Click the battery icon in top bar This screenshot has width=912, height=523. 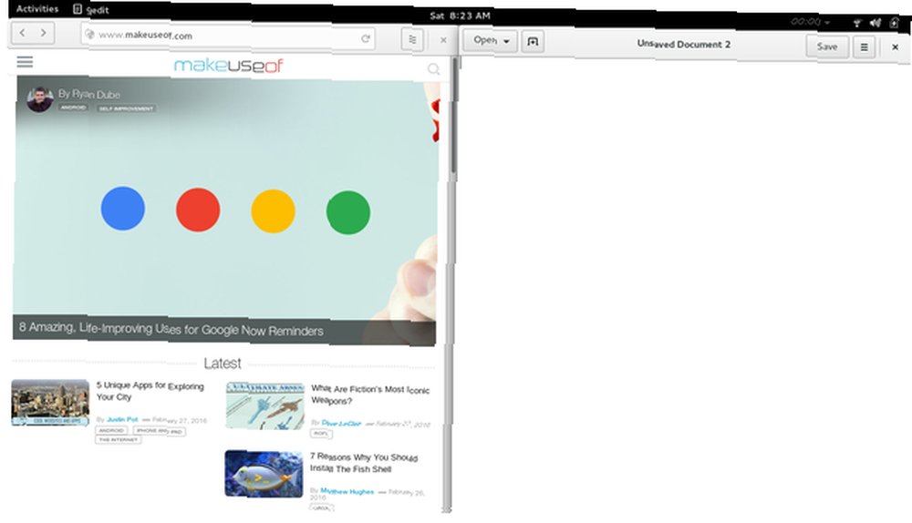(895, 23)
